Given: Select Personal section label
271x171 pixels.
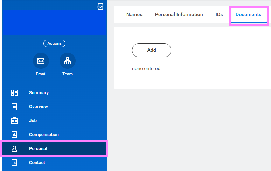Looking at the screenshot, I should pos(38,149).
